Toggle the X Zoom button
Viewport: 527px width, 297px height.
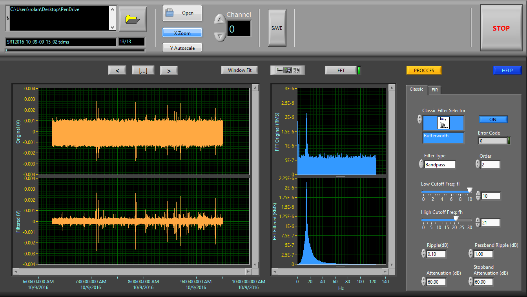[x=182, y=33]
